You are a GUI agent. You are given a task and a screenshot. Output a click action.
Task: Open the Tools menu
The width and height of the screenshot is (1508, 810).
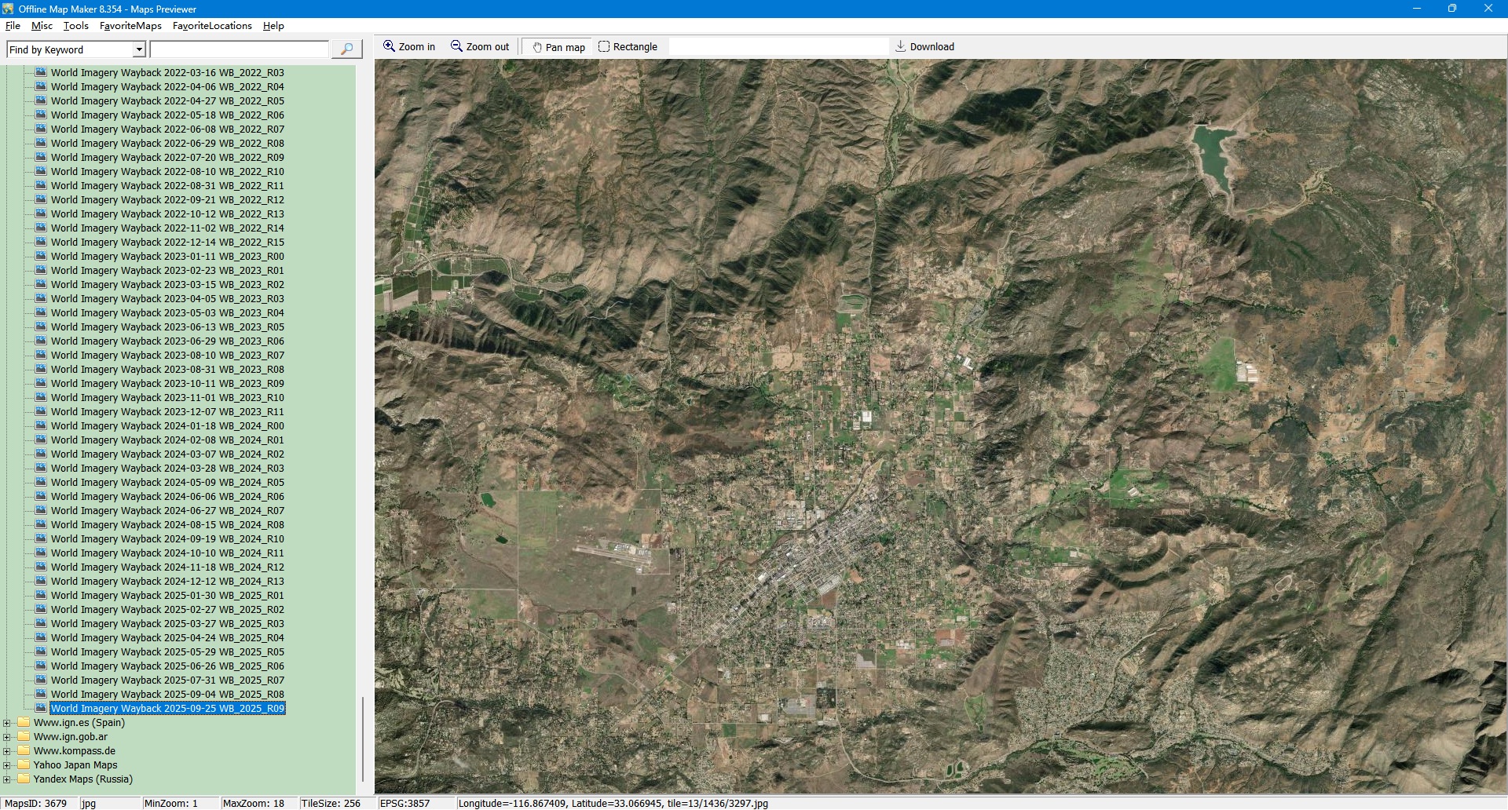click(x=76, y=26)
